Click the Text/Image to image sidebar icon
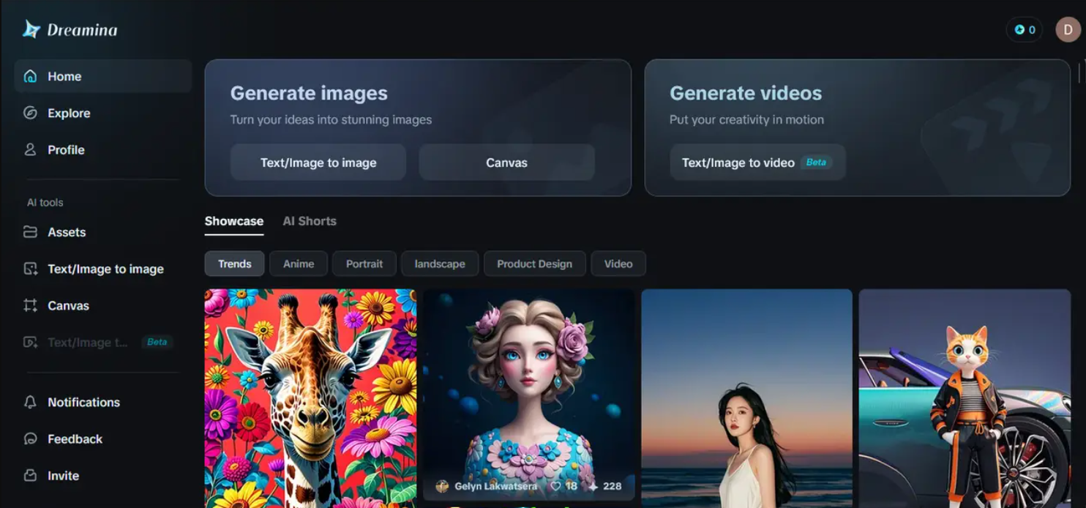 tap(30, 269)
